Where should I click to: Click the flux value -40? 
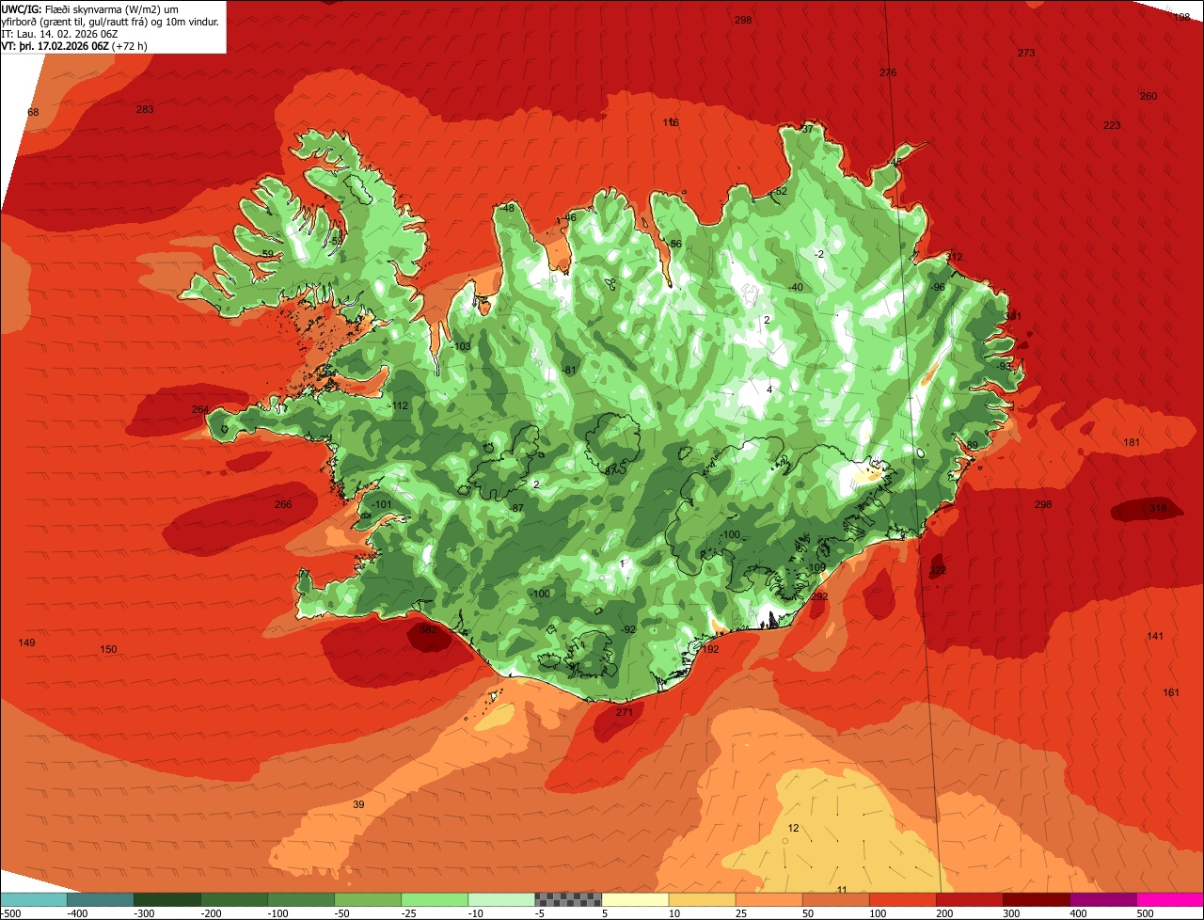point(796,287)
